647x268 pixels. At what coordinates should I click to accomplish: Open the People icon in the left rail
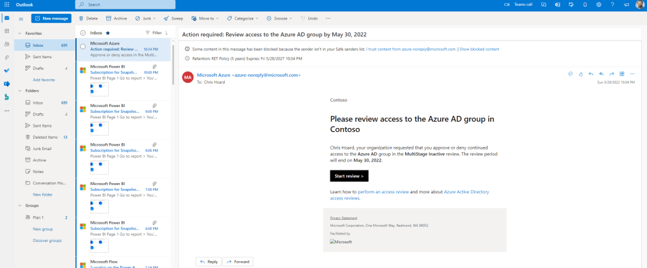click(7, 44)
